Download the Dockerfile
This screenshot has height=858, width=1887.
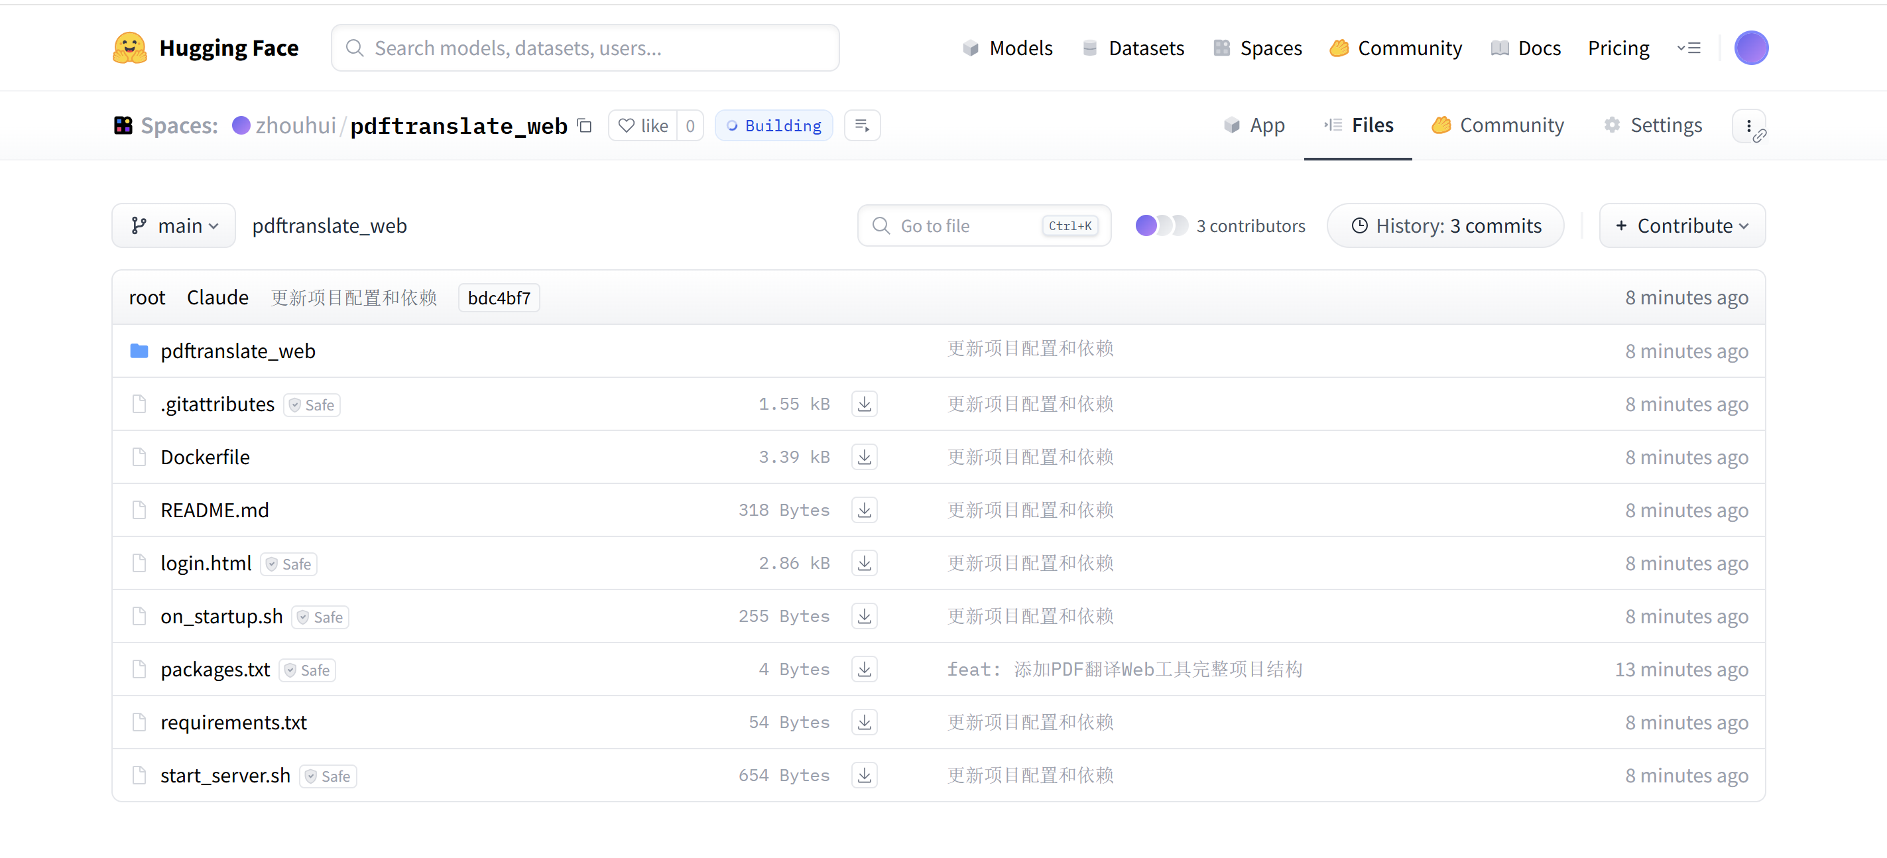pyautogui.click(x=865, y=456)
